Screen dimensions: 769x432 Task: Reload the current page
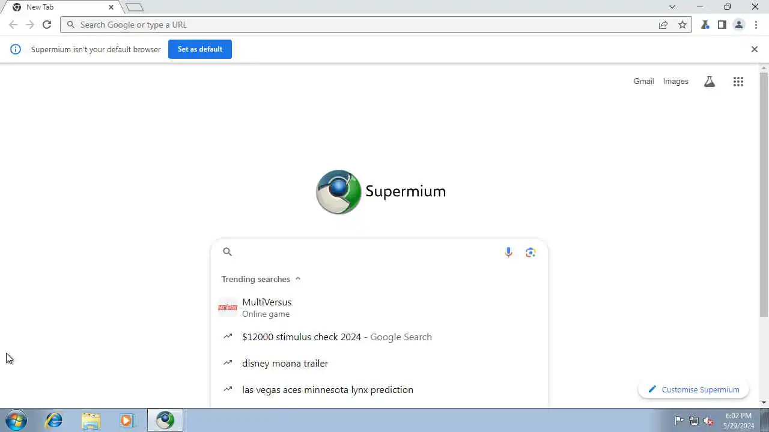47,25
